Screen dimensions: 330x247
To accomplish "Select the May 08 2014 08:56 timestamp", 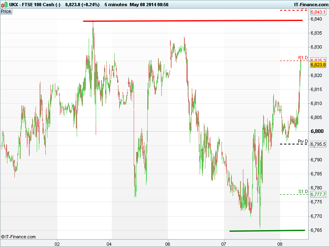I will tap(149, 5).
